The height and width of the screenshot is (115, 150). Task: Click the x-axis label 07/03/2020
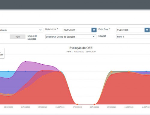tap(77, 107)
